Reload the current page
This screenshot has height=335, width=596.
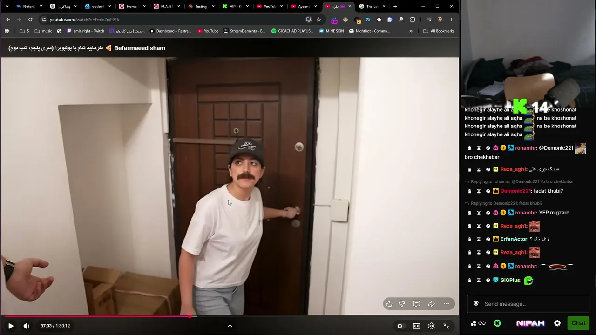[30, 20]
